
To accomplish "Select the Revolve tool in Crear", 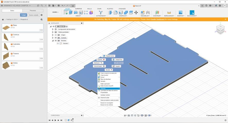I will (76, 13).
